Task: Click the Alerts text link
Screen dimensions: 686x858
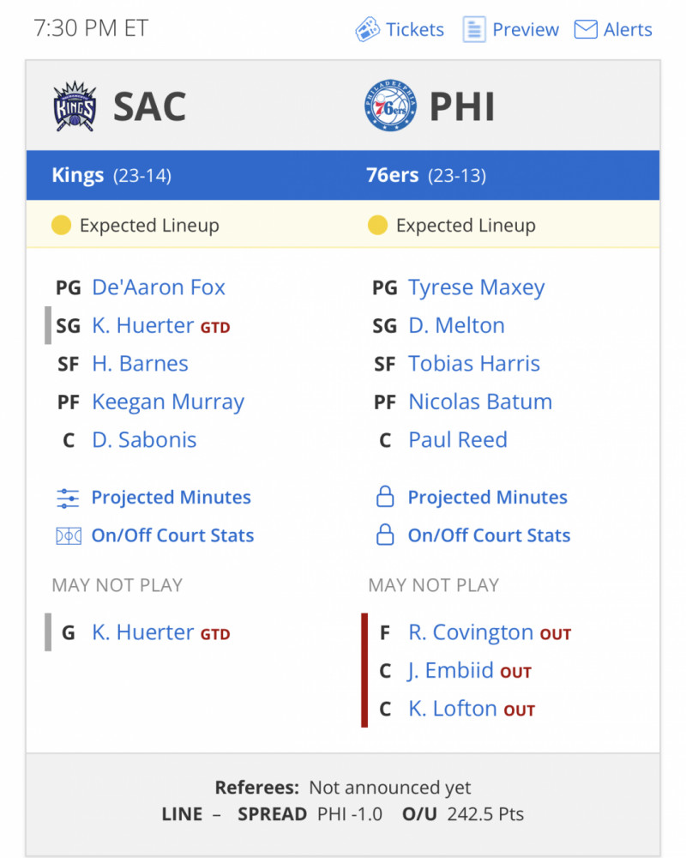Action: coord(628,29)
